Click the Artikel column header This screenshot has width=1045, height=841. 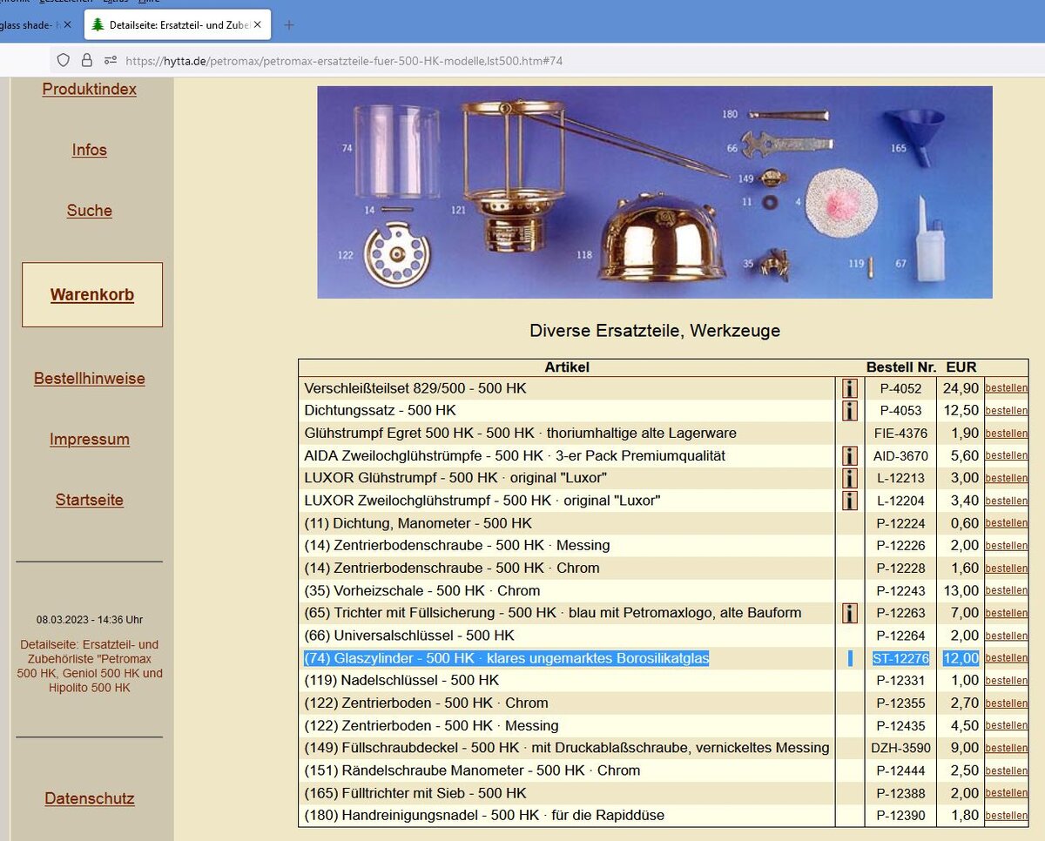click(x=567, y=367)
